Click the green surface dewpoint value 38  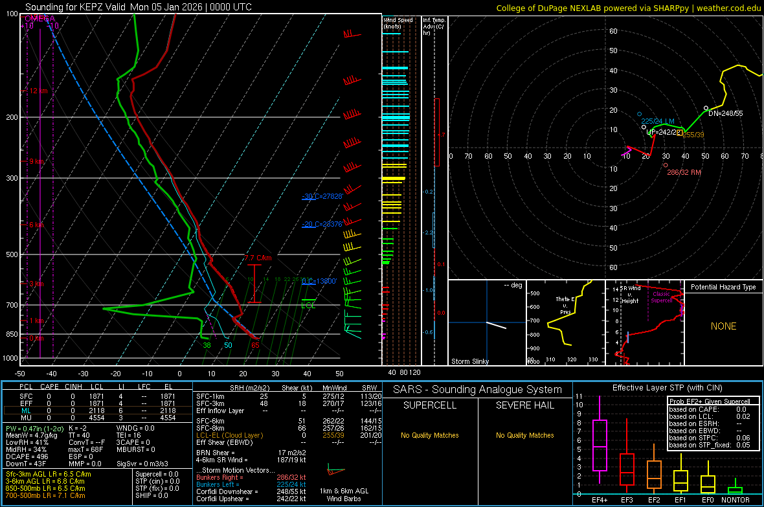tap(207, 345)
